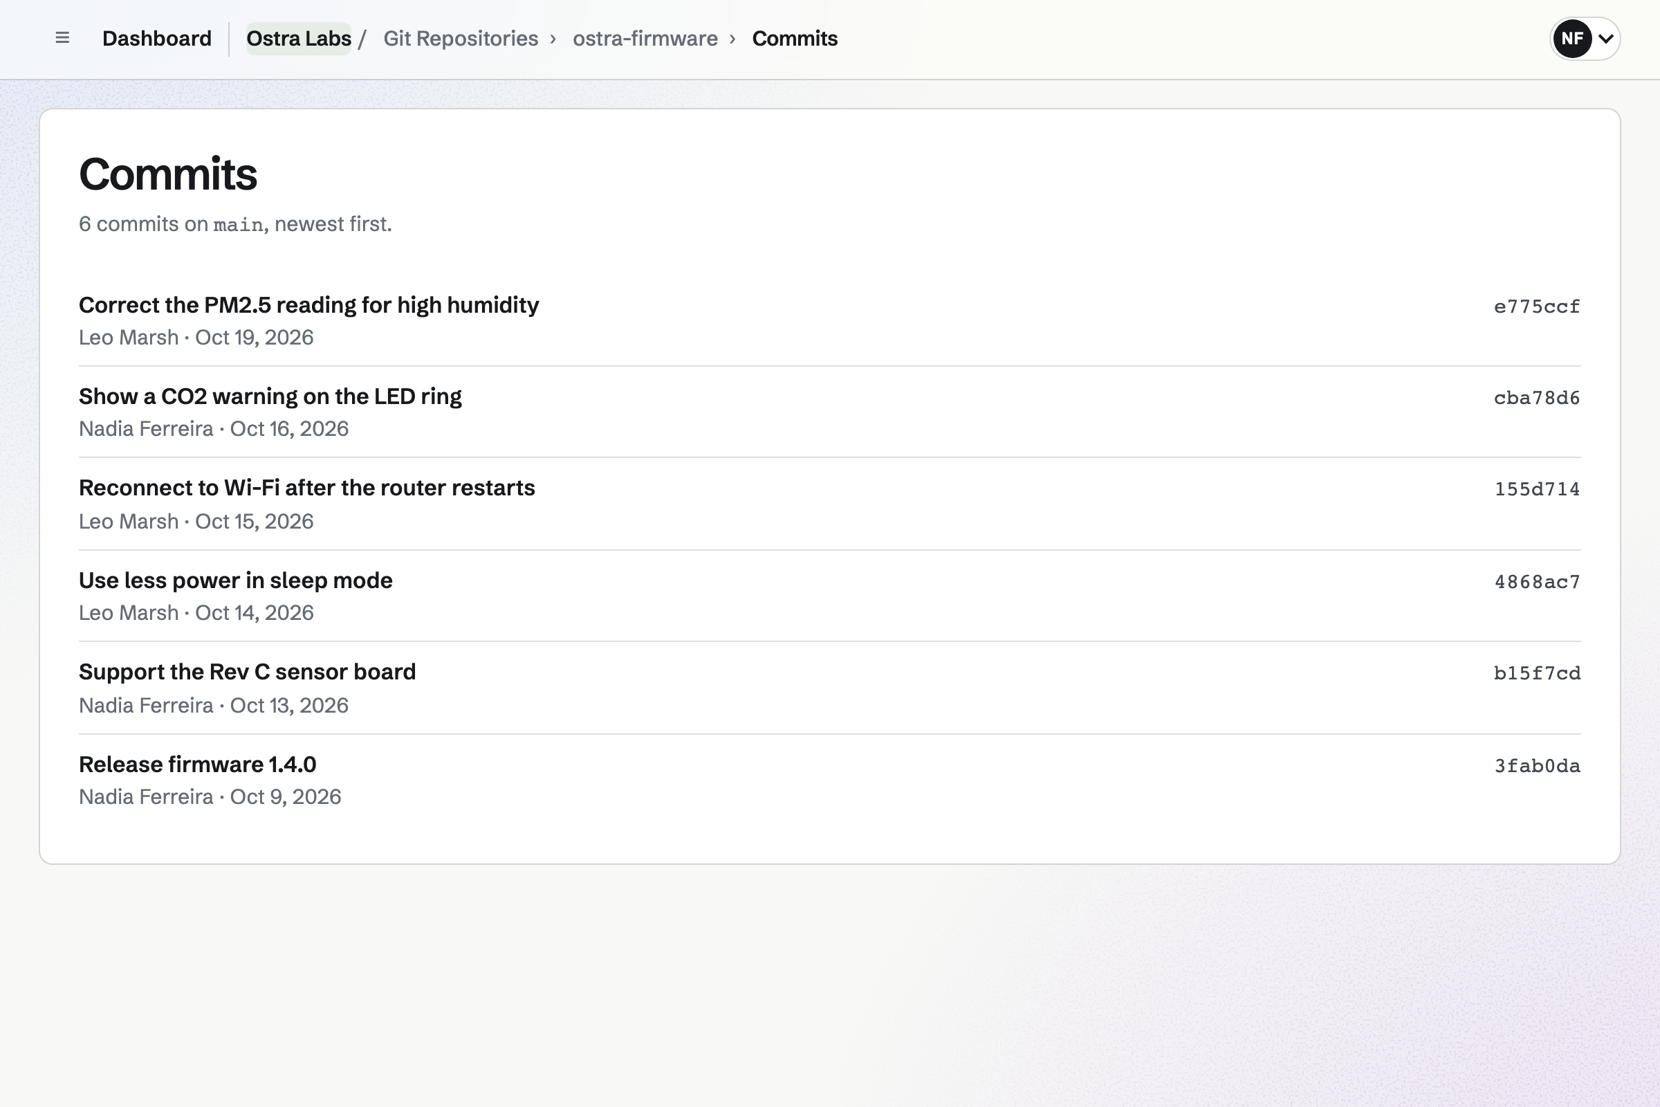Open commit Release firmware 1.4.0
This screenshot has height=1107, width=1660.
[x=198, y=765]
